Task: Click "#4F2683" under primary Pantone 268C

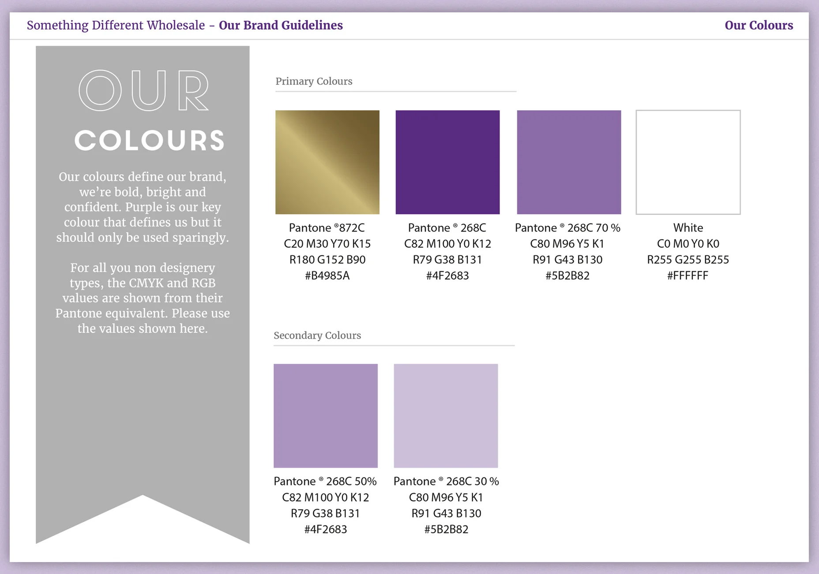Action: click(447, 276)
